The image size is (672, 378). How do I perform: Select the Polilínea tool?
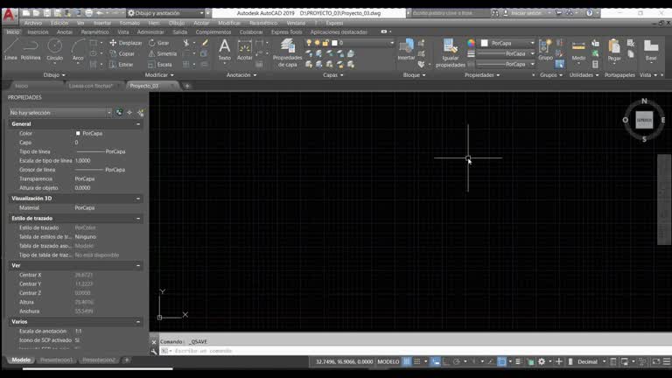coord(31,49)
